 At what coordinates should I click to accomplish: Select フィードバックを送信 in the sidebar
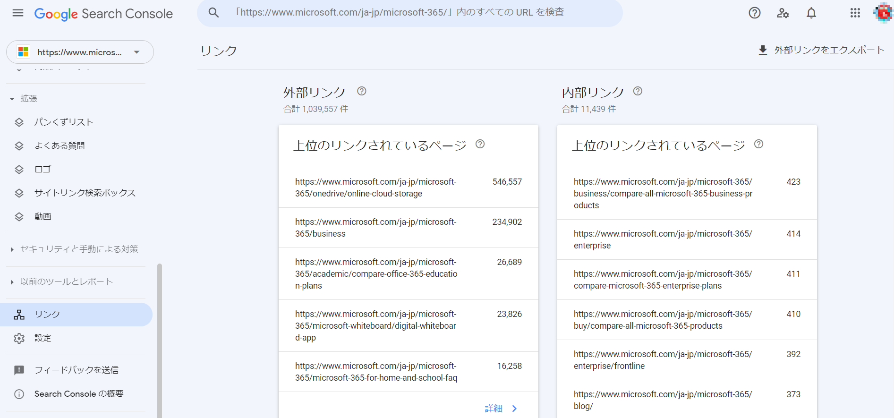pos(76,370)
